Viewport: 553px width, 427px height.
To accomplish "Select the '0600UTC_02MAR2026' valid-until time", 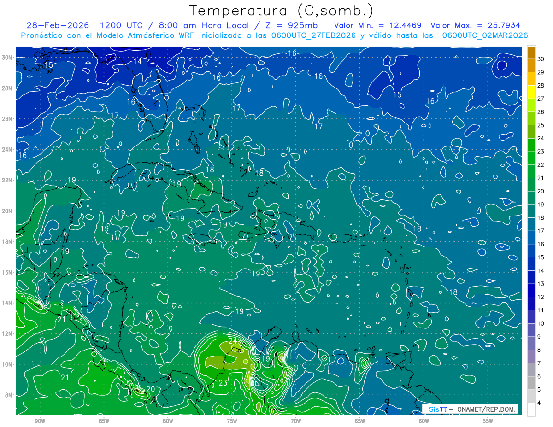I will [485, 35].
